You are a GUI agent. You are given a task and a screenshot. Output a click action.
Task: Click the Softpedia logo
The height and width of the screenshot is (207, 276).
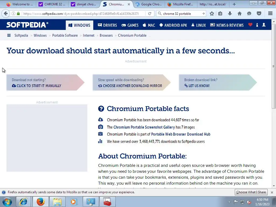coord(27,25)
